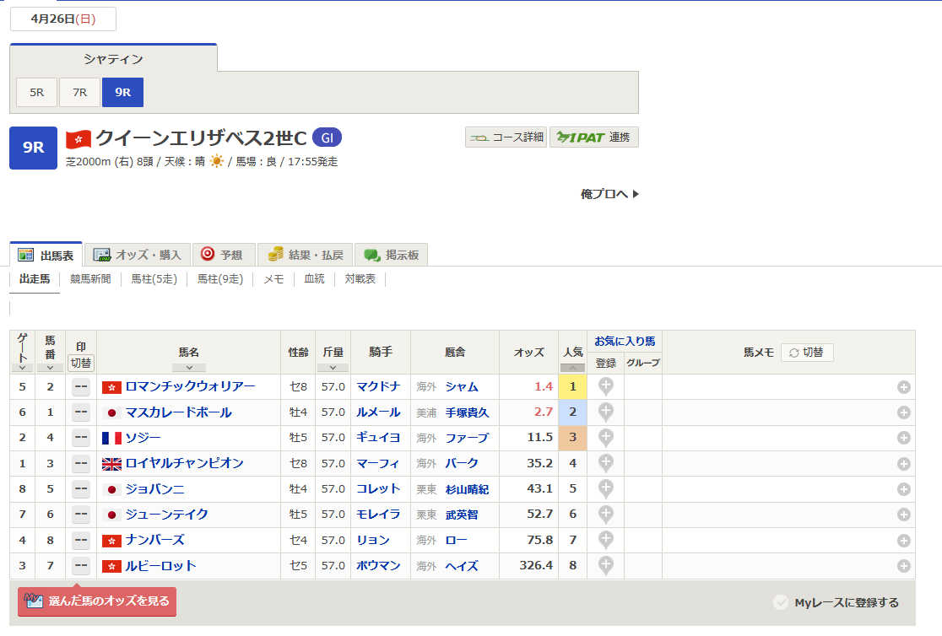Open the 対戦表 sub-tab
The height and width of the screenshot is (636, 942).
click(x=360, y=278)
